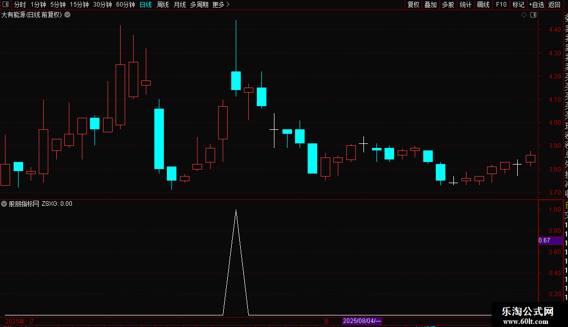Click the 统计 statistics button

tap(465, 5)
